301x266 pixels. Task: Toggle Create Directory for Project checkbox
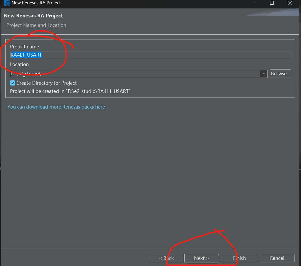[x=13, y=83]
